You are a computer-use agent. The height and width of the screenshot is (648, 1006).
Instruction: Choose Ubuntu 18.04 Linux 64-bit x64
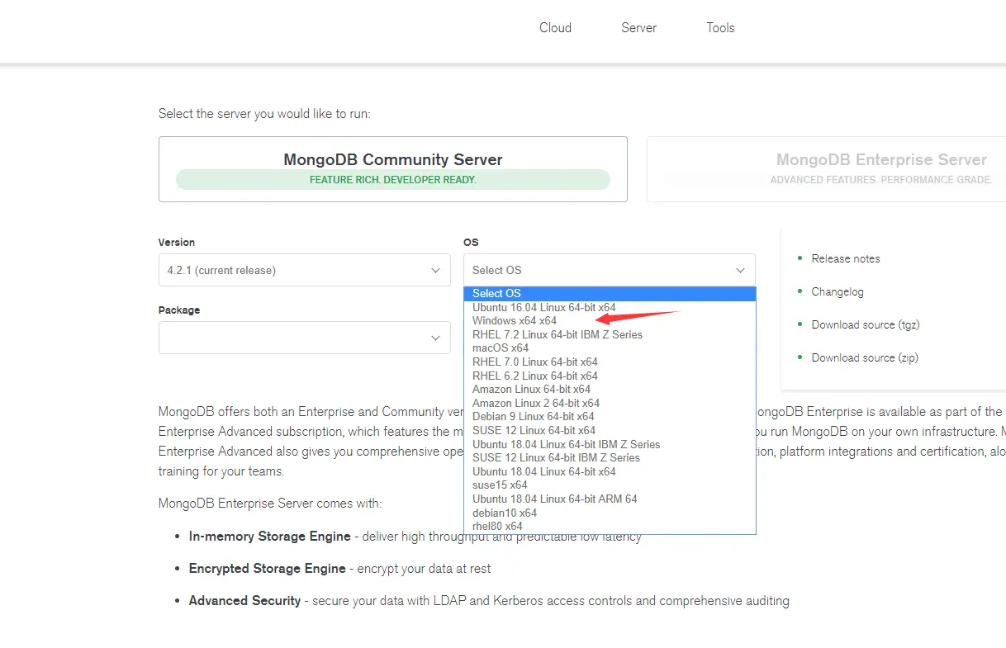click(x=610, y=471)
